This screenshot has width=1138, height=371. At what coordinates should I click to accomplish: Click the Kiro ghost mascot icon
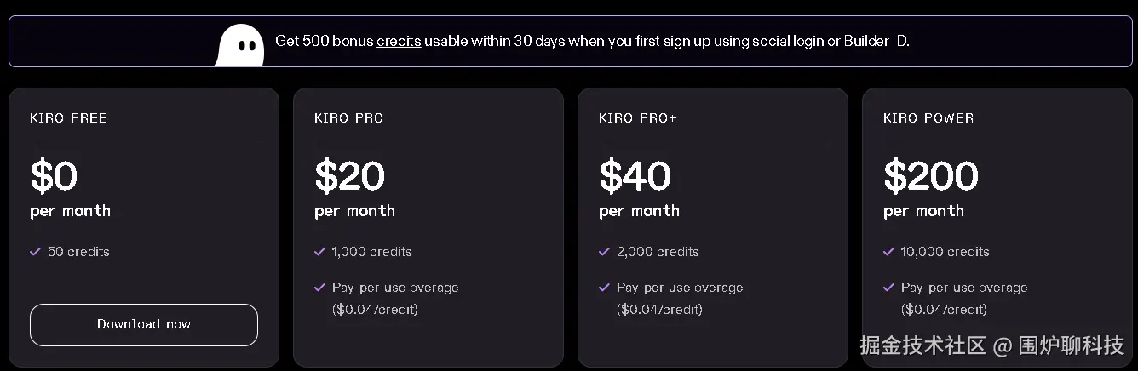(239, 45)
